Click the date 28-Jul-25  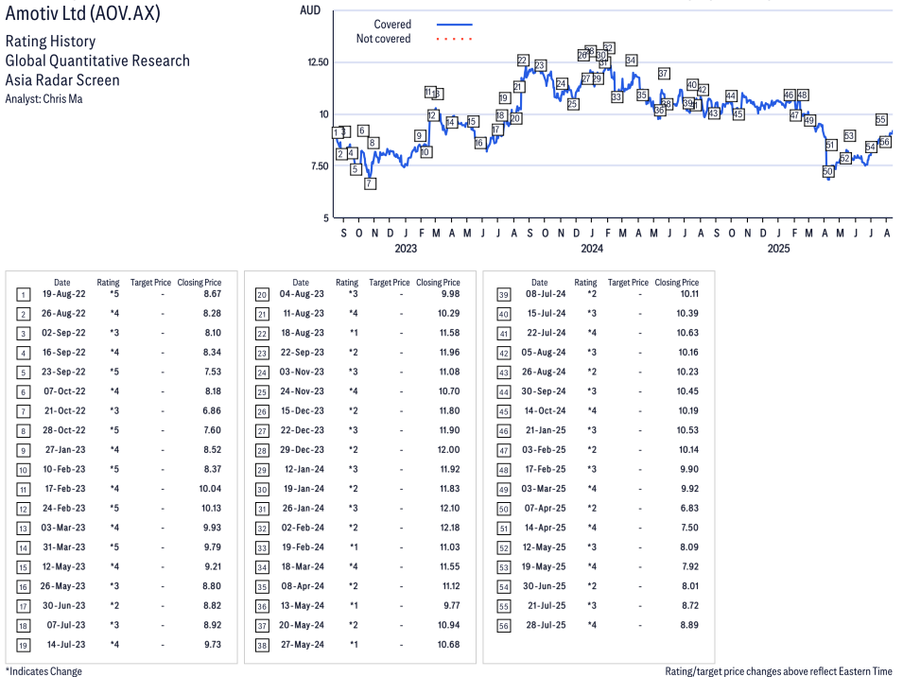click(546, 625)
